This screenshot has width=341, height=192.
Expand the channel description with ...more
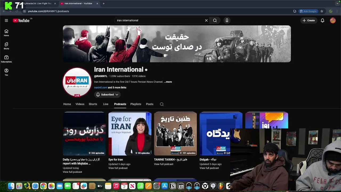coord(168,82)
